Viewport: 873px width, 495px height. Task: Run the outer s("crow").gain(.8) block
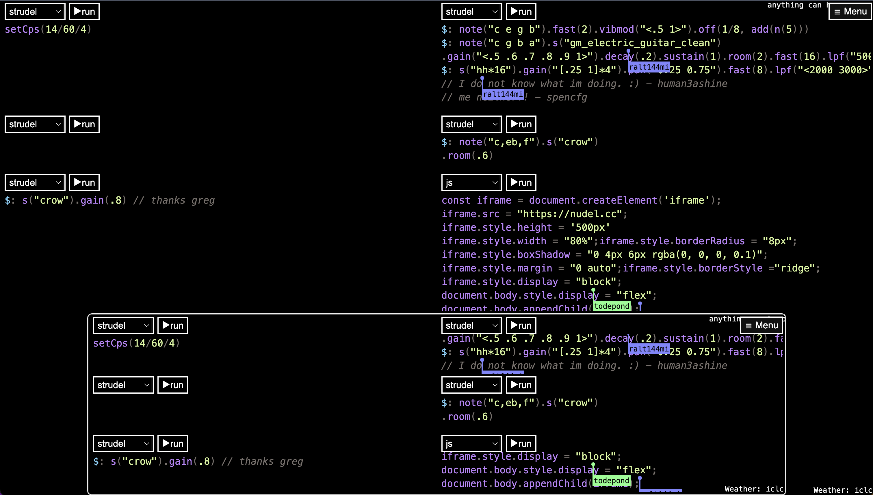click(84, 183)
